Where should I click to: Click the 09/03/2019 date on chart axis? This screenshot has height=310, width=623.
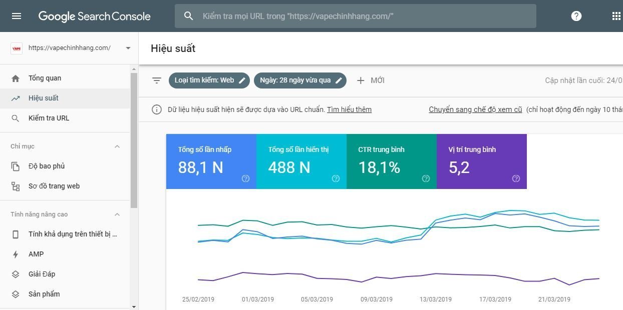pyautogui.click(x=377, y=299)
